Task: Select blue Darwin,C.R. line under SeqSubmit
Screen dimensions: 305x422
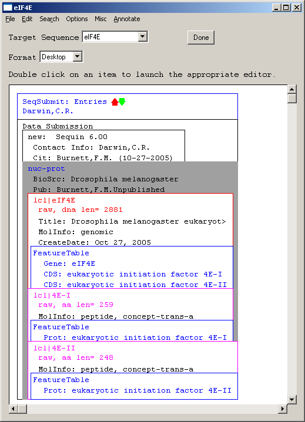Action: (x=48, y=111)
